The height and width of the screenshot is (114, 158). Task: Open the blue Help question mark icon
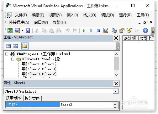coord(145,31)
